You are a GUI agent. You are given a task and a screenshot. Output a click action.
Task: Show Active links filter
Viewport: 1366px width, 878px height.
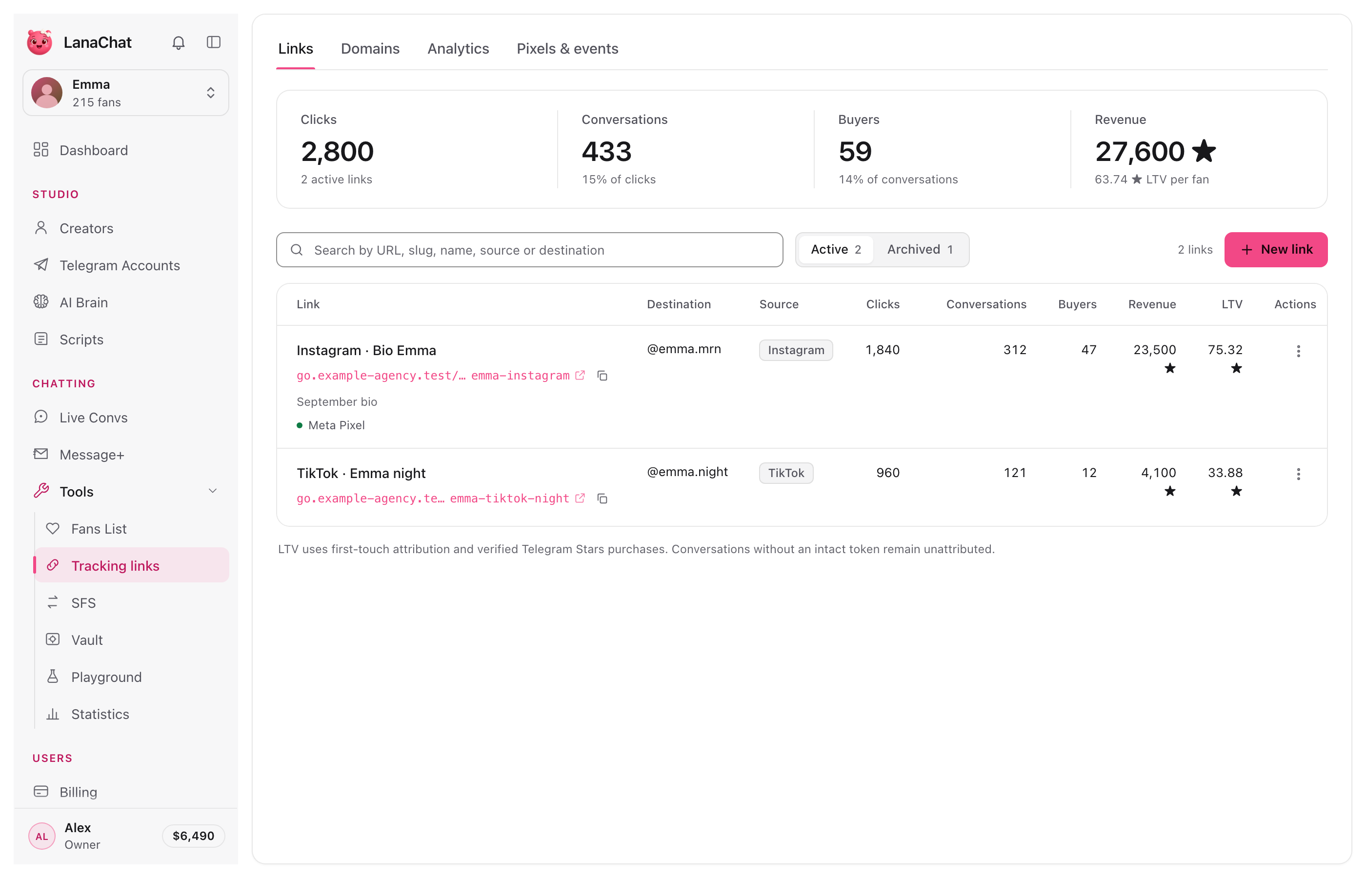(836, 250)
